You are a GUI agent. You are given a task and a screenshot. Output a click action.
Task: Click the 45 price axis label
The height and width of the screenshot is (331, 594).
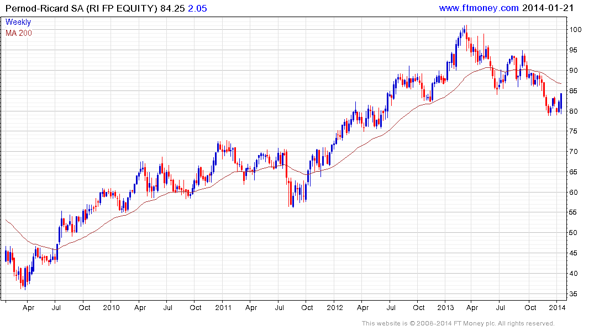(574, 253)
